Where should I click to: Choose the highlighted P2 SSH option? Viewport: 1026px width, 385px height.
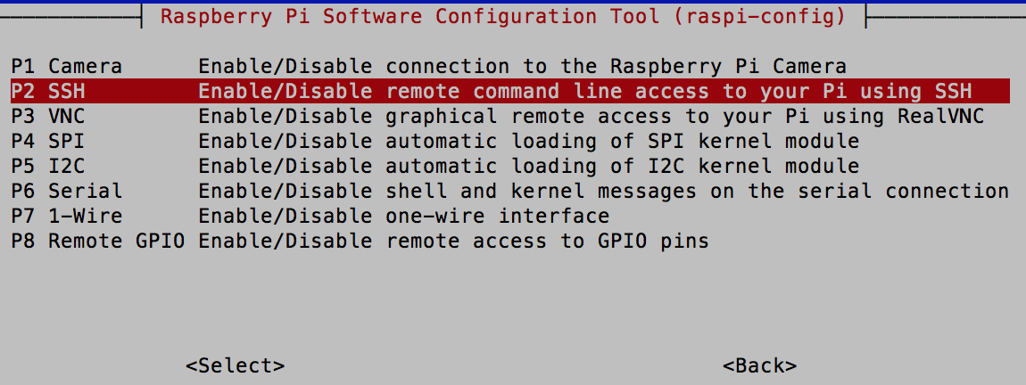(x=509, y=91)
